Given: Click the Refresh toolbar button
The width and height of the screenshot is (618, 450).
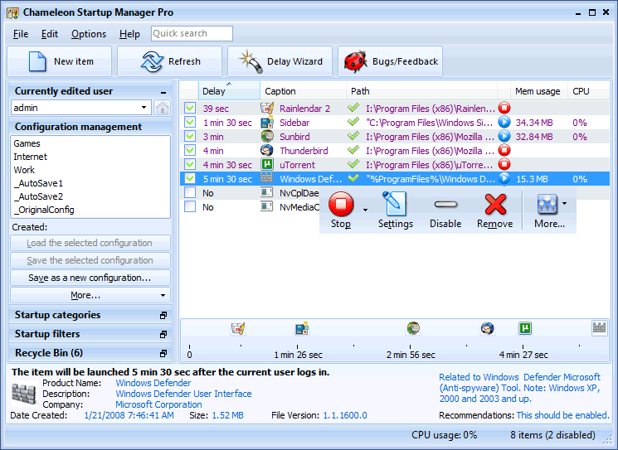Looking at the screenshot, I should click(x=170, y=61).
